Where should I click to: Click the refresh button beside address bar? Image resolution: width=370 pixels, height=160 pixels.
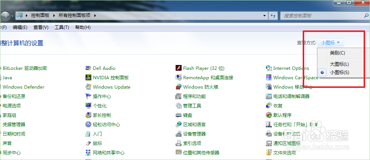tap(273, 15)
